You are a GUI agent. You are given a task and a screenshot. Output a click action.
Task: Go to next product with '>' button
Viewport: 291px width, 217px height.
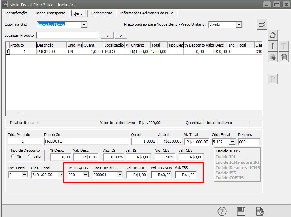click(x=121, y=35)
